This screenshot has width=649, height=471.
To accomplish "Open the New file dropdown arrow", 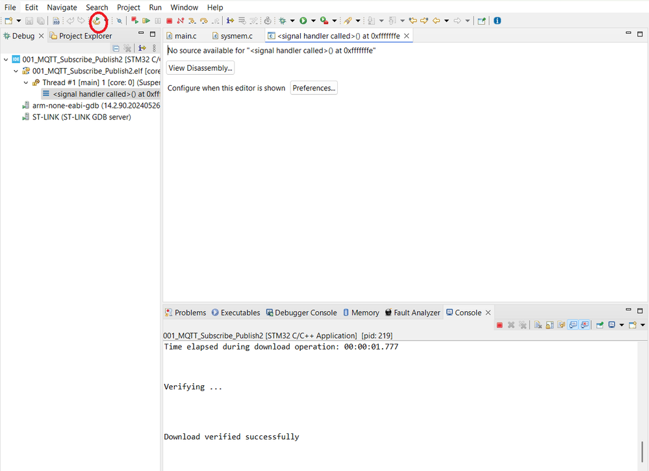I will coord(19,21).
